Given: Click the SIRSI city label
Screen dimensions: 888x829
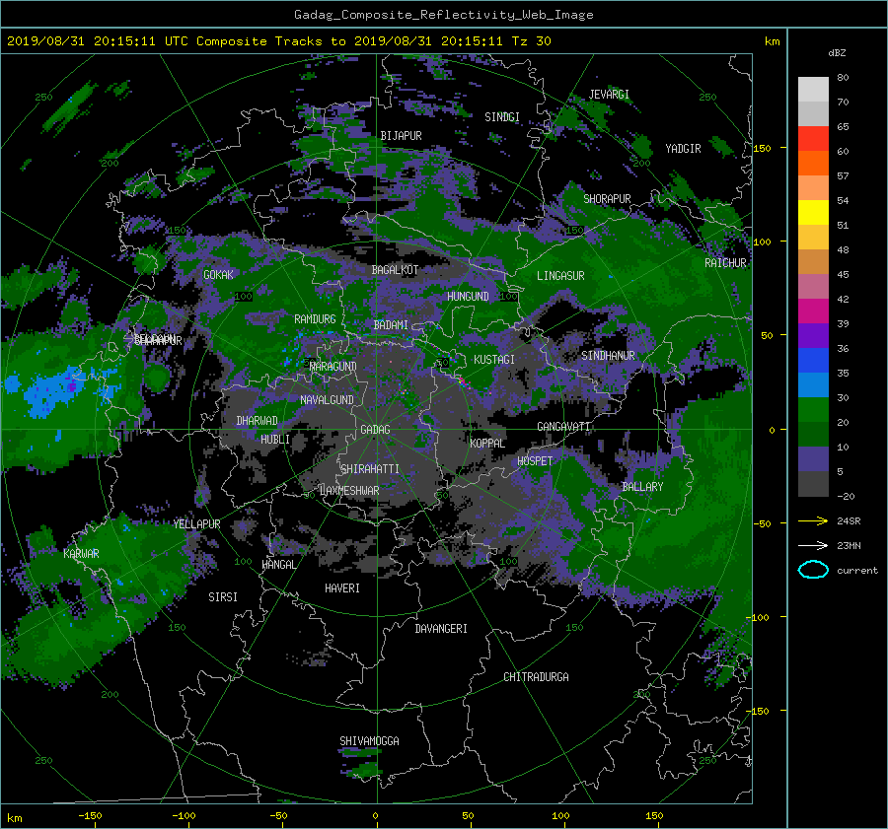Looking at the screenshot, I should [223, 597].
